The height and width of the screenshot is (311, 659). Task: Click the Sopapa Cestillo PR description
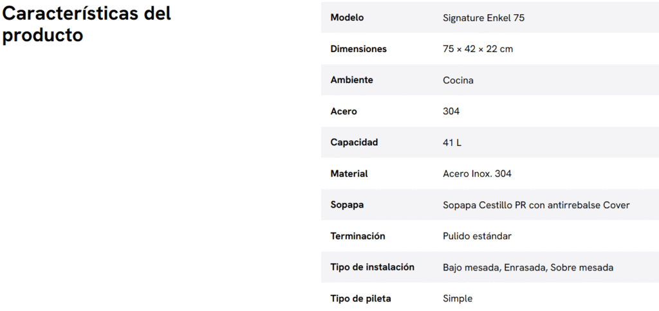536,205
